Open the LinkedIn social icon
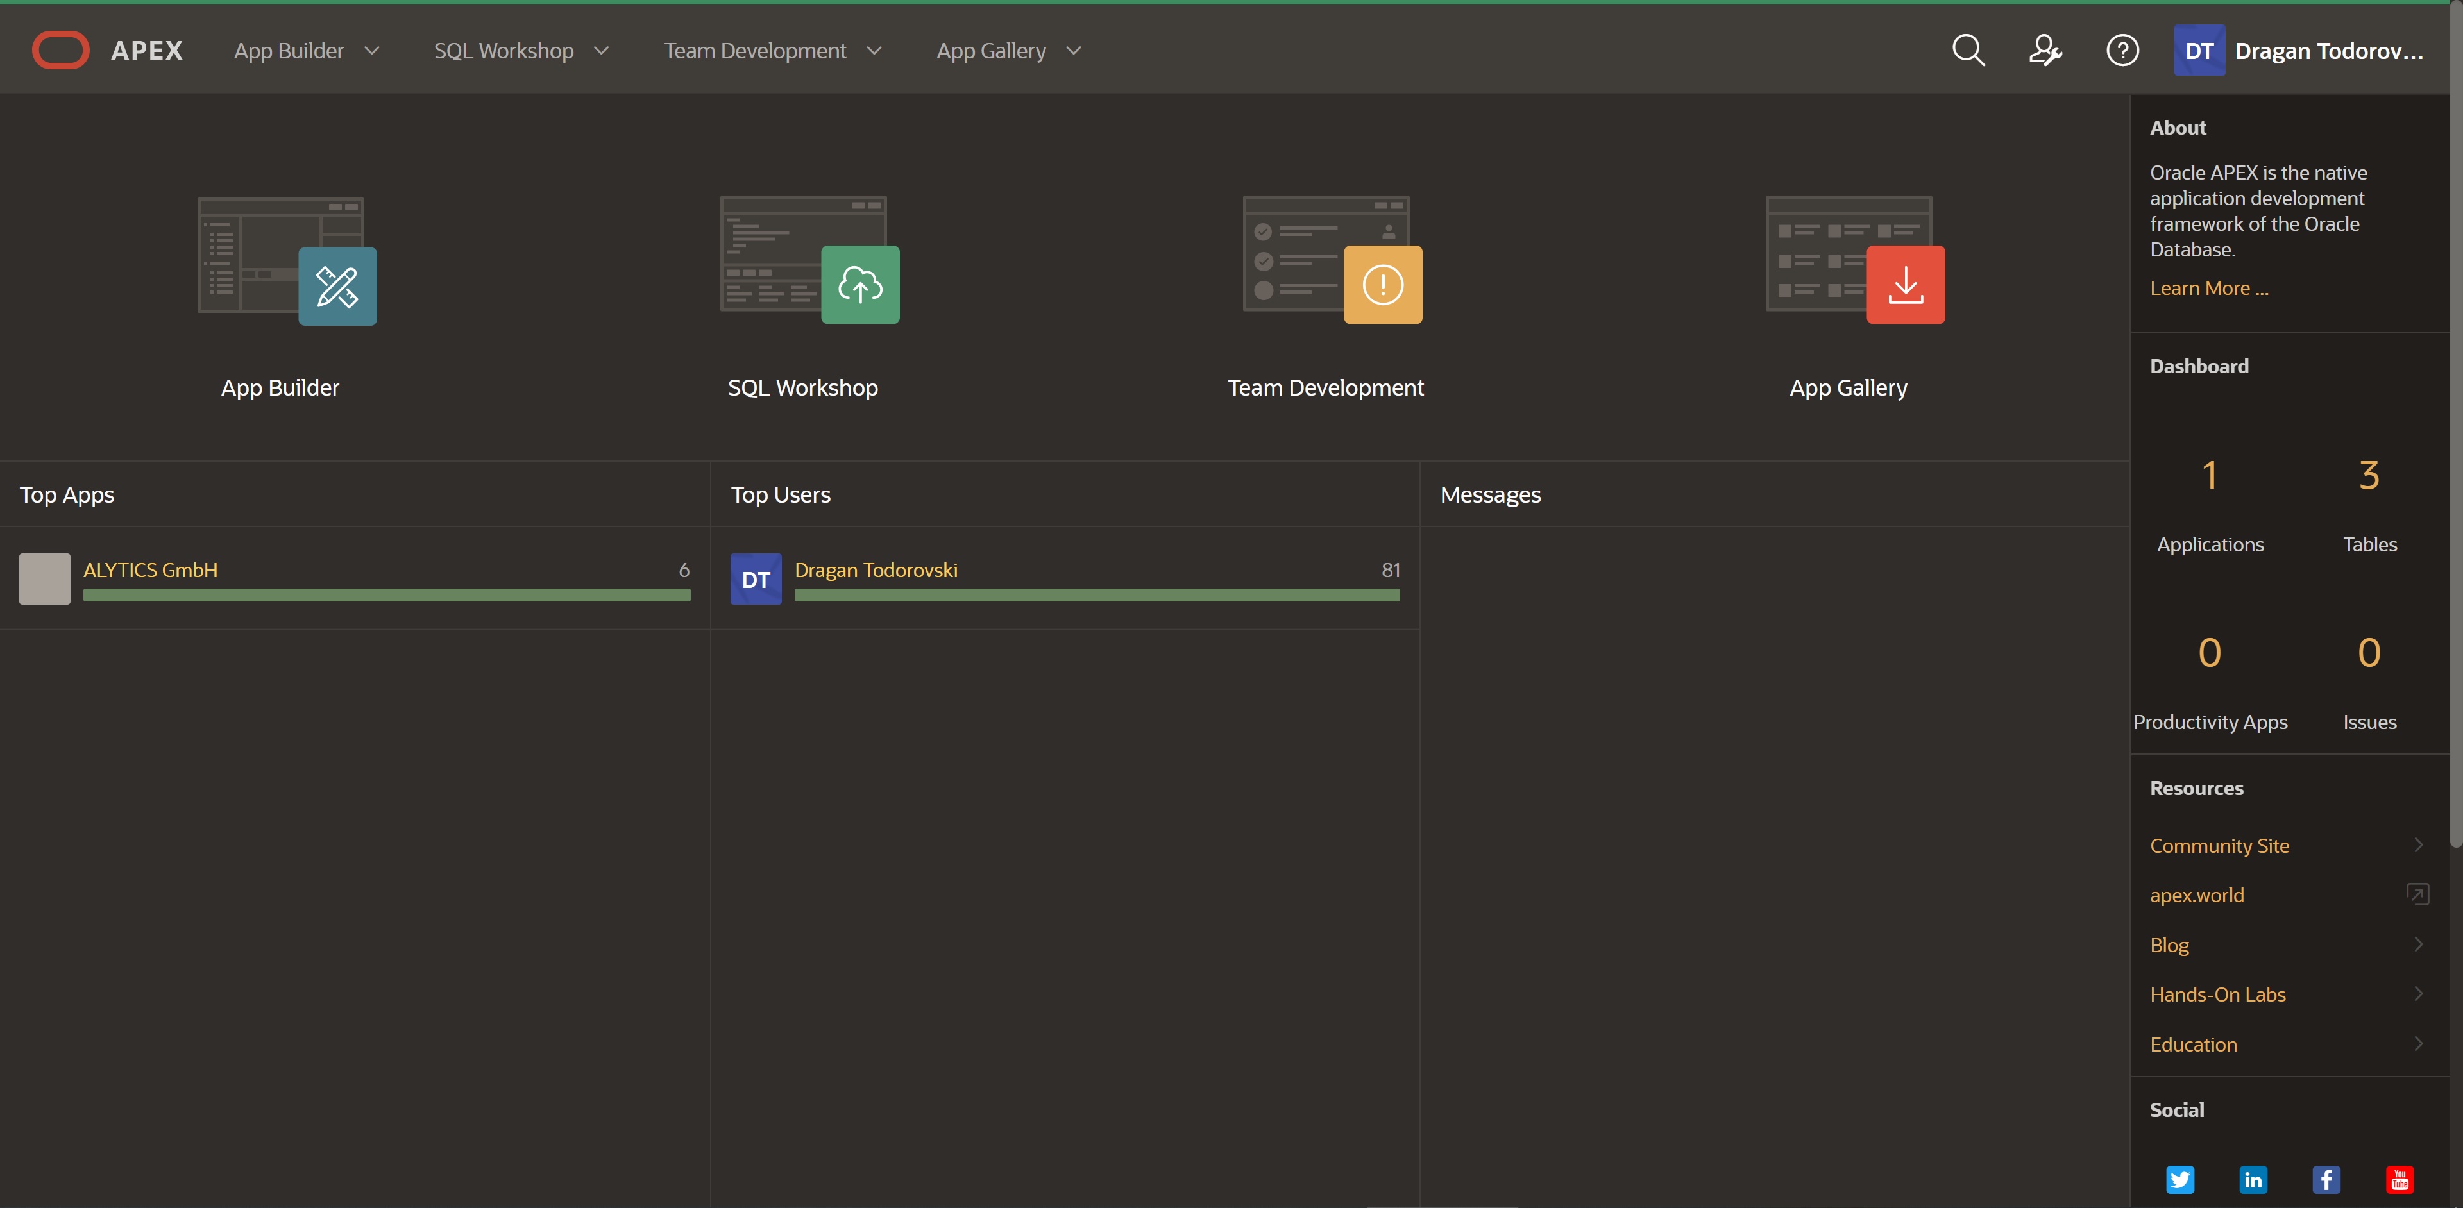The height and width of the screenshot is (1208, 2463). pyautogui.click(x=2254, y=1179)
